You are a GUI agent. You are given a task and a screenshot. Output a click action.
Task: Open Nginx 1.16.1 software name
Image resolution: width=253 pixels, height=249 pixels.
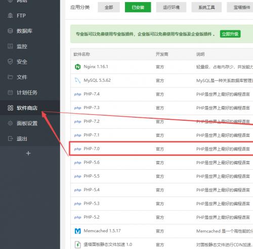[96, 67]
